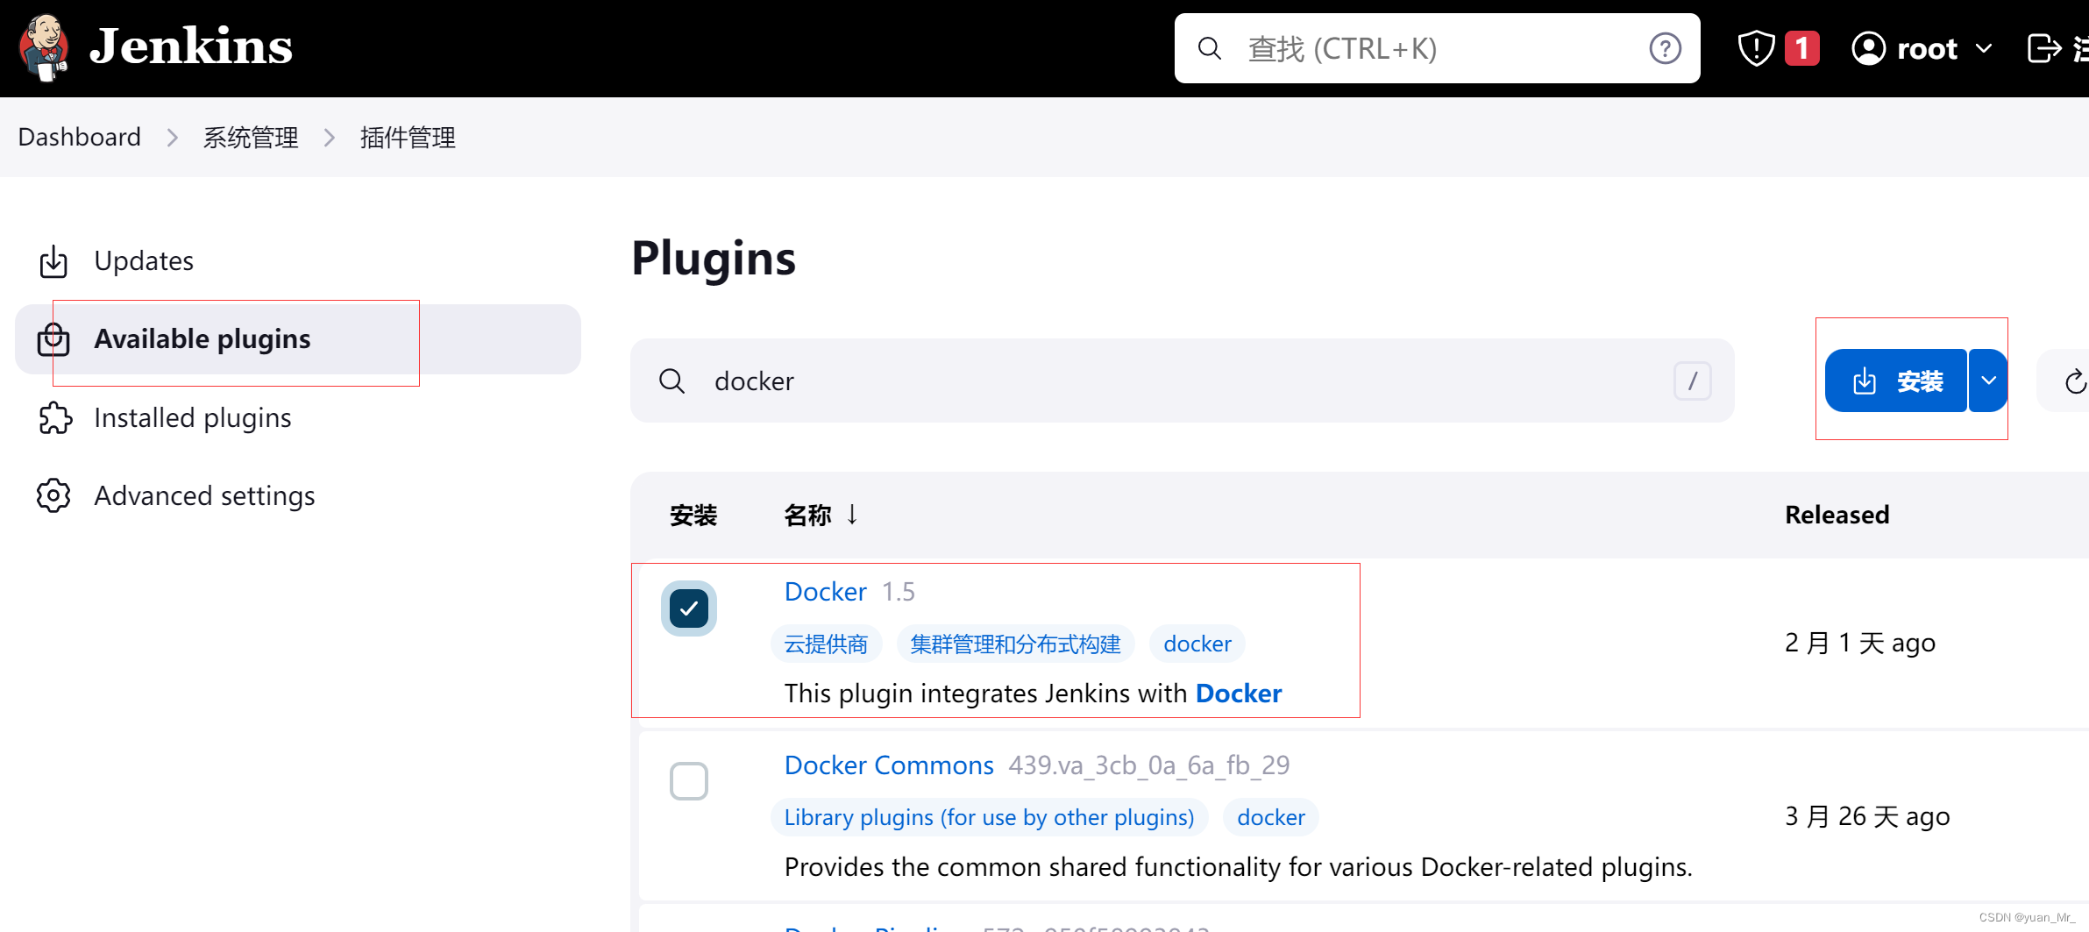The width and height of the screenshot is (2089, 932).
Task: Filter by Library plugins tag
Action: 989,817
